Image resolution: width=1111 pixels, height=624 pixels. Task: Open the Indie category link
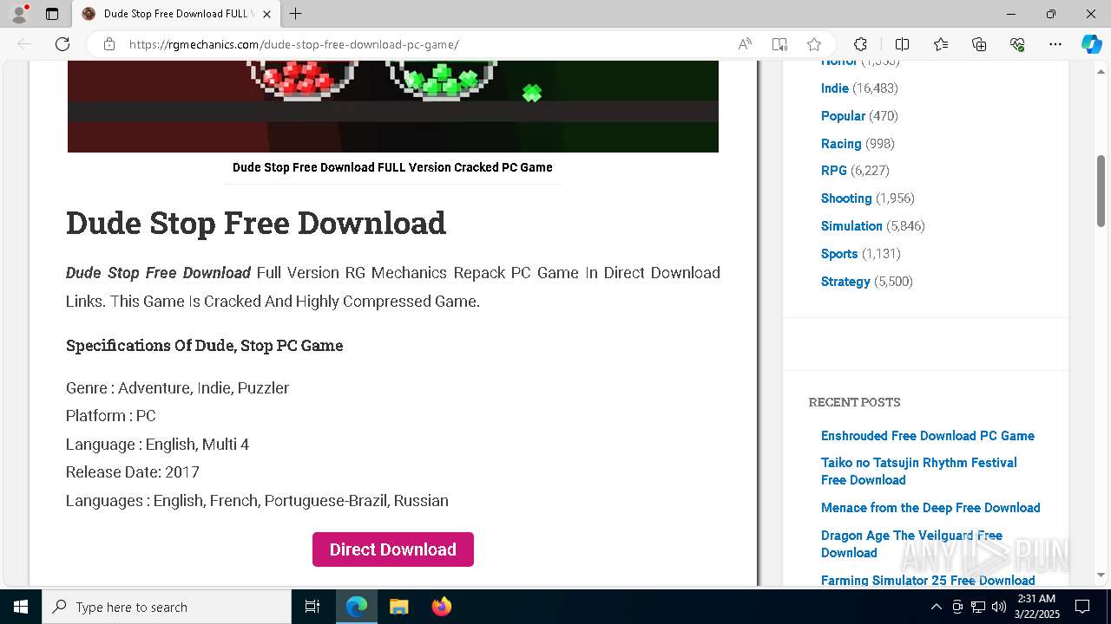click(x=835, y=88)
